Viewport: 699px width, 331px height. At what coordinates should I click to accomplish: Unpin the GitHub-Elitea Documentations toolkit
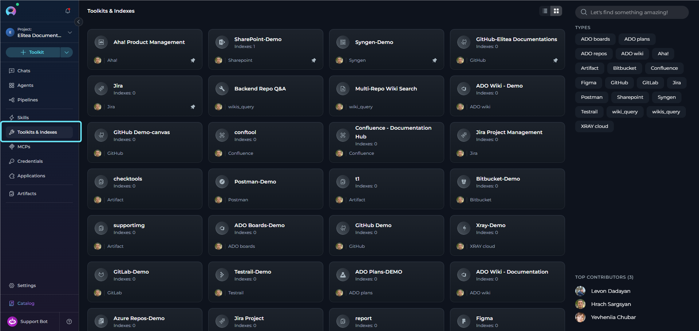(x=556, y=60)
